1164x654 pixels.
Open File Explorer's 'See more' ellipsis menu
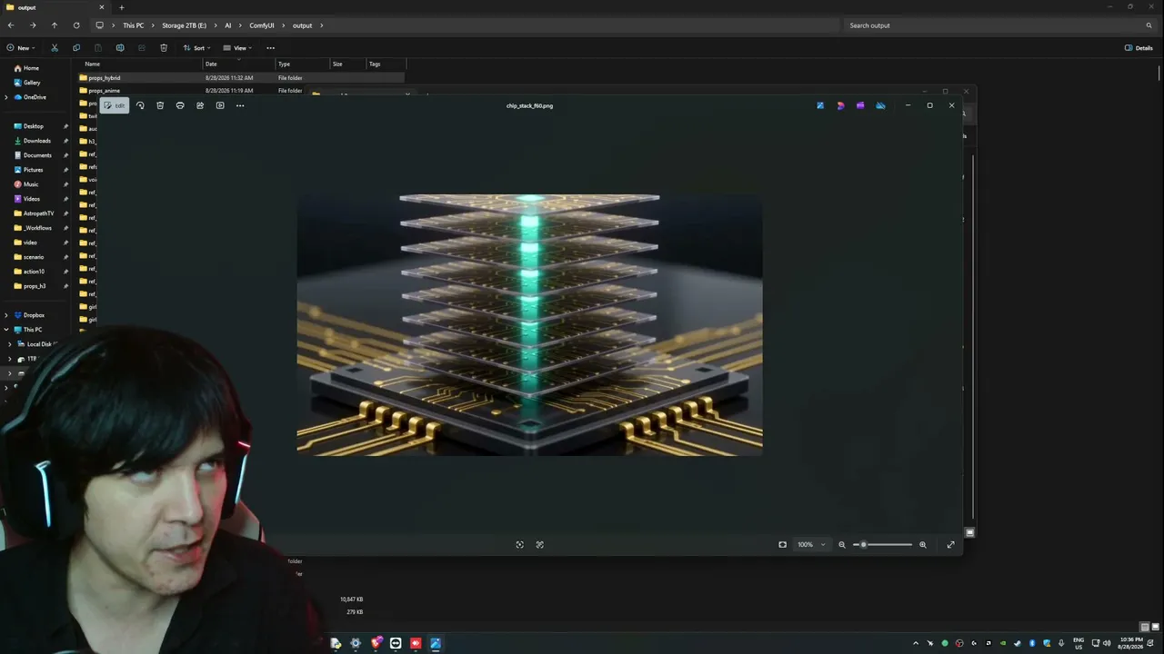pyautogui.click(x=270, y=48)
